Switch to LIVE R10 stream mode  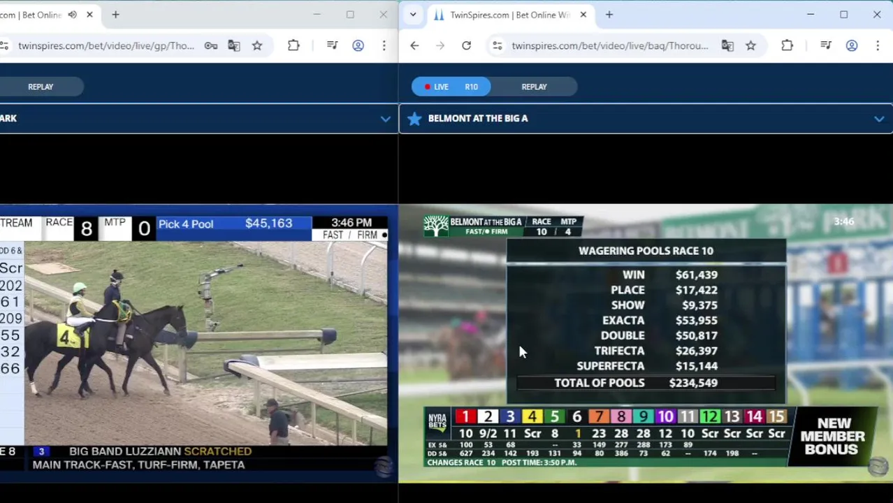[x=451, y=87]
